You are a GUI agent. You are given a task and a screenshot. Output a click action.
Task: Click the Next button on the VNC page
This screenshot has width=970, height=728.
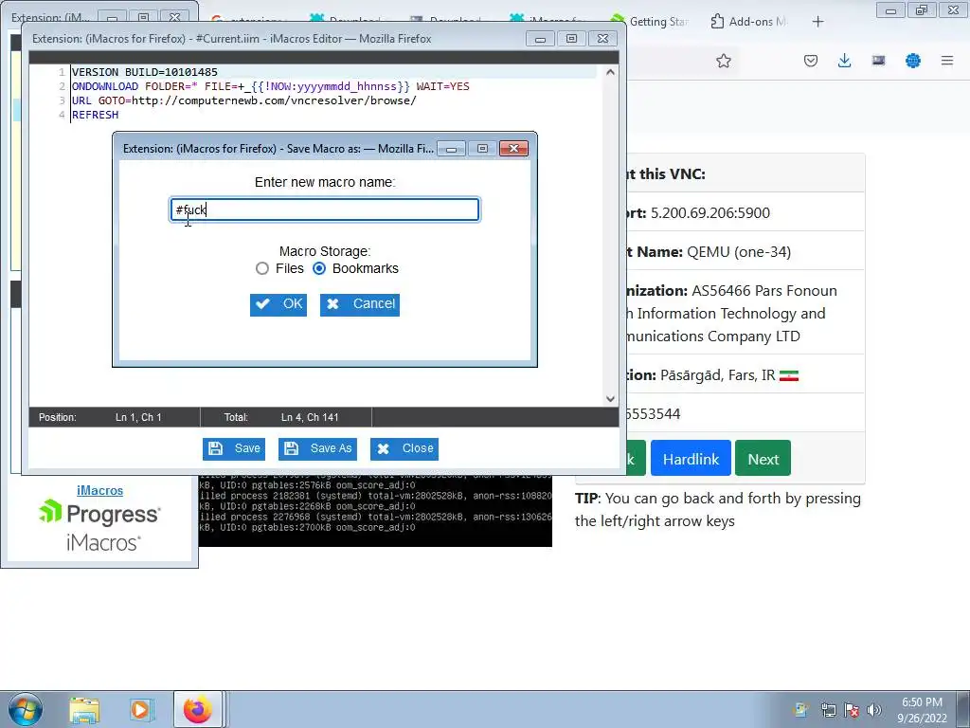763,458
